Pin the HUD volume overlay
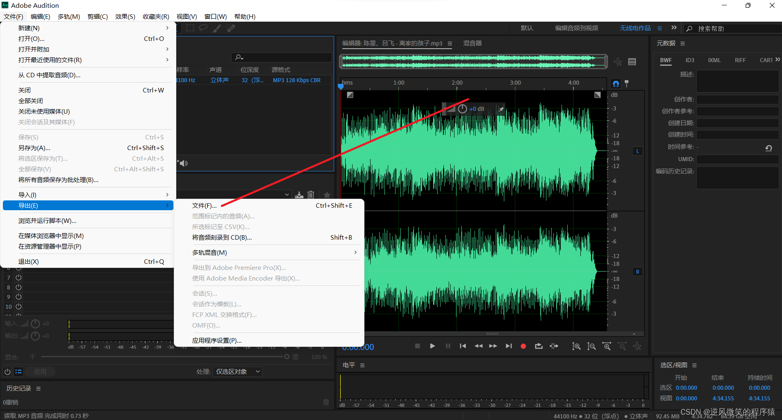The height and width of the screenshot is (420, 782). click(501, 109)
